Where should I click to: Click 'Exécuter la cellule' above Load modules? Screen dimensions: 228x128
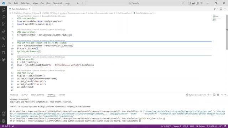[24, 16]
